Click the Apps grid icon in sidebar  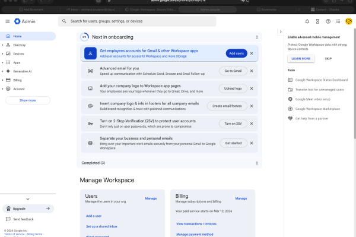click(8, 62)
